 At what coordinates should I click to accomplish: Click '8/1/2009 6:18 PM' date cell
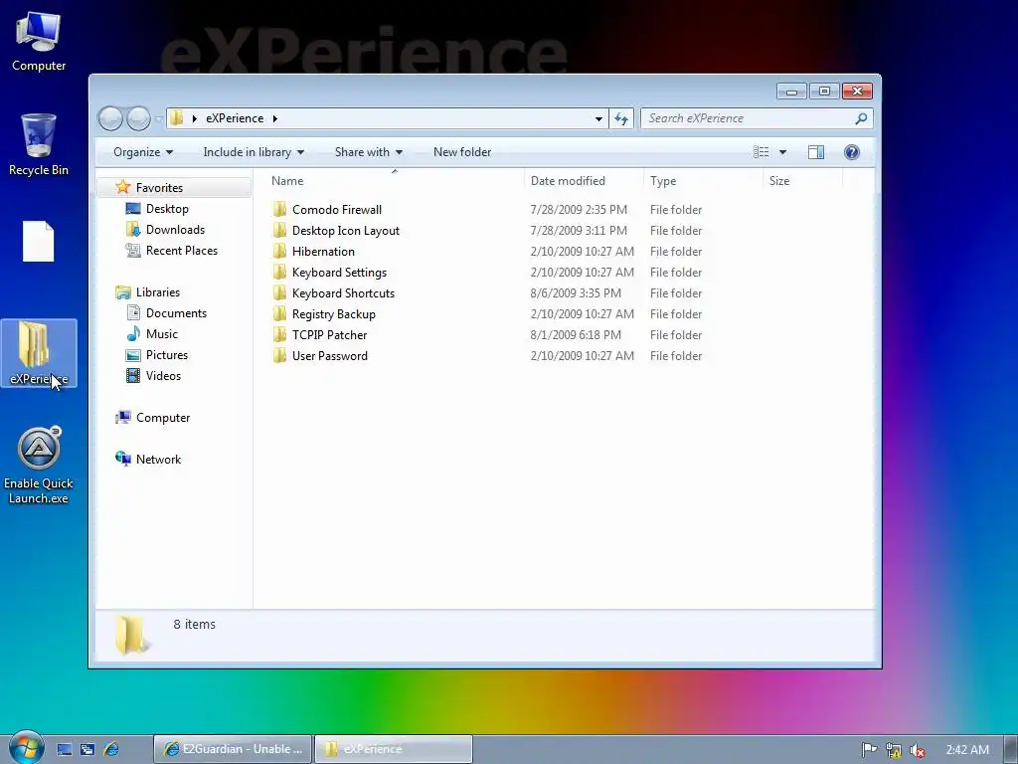pos(576,335)
